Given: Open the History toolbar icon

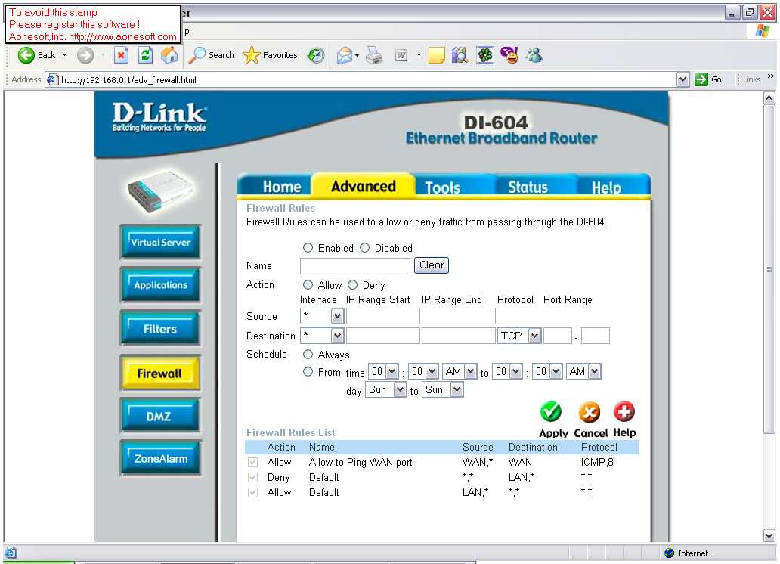Looking at the screenshot, I should [x=316, y=55].
